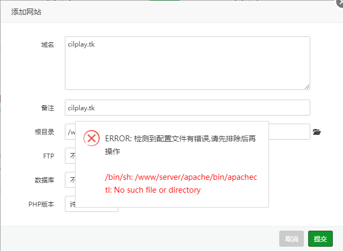Click the 数据库 label
Image resolution: width=343 pixels, height=251 pixels.
point(44,180)
